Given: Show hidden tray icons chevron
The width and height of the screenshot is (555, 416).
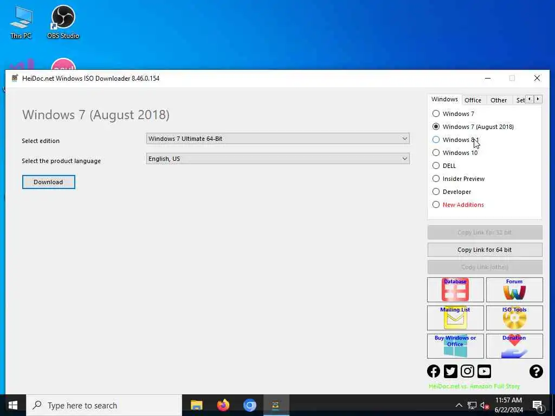Looking at the screenshot, I should click(x=459, y=405).
